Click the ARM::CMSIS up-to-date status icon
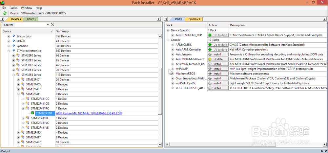Image resolution: width=328 pixels, height=153 pixels. coord(210,45)
